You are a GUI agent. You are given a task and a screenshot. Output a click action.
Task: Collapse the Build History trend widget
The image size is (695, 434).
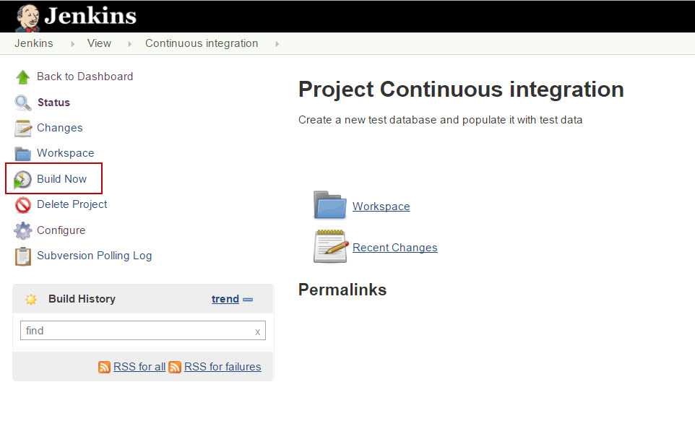click(x=248, y=299)
